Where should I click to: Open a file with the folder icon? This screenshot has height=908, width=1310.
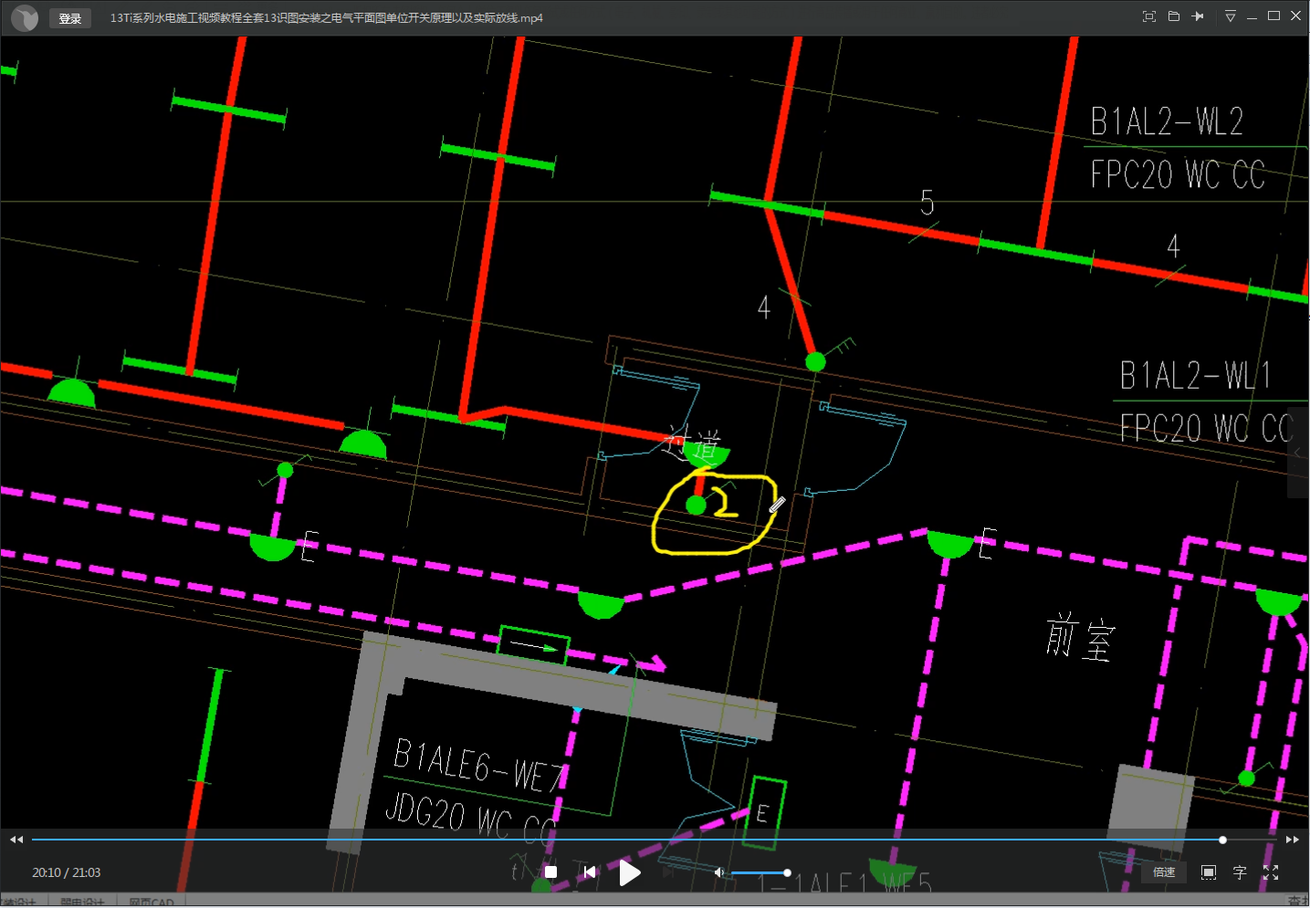(x=1174, y=16)
